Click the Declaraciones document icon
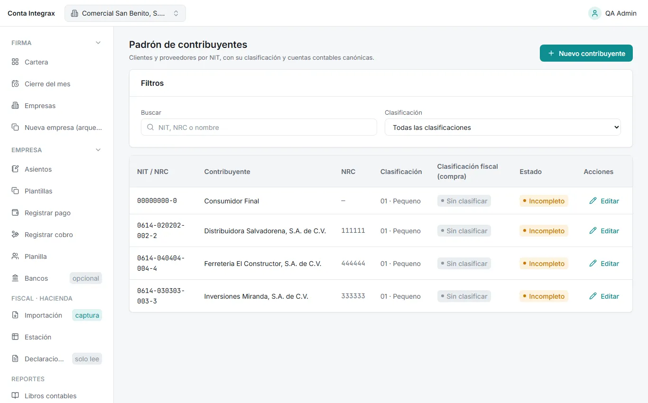 click(15, 359)
